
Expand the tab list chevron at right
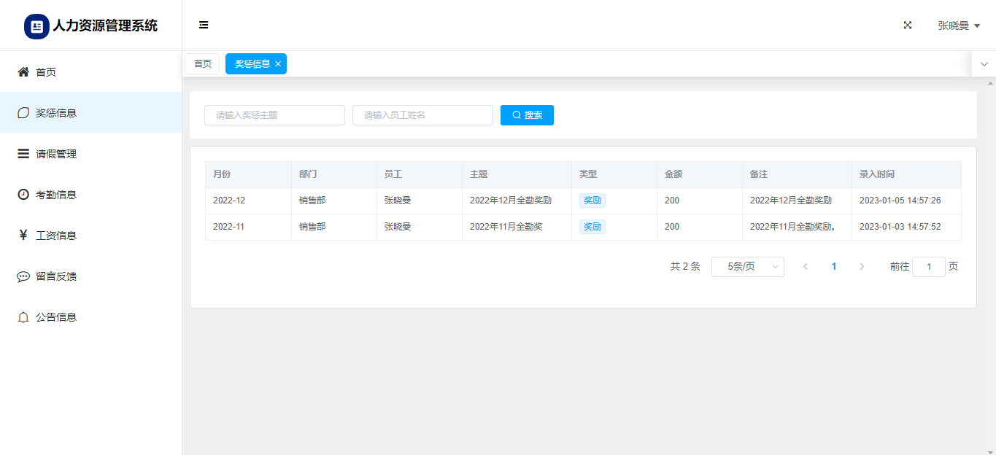tap(984, 64)
